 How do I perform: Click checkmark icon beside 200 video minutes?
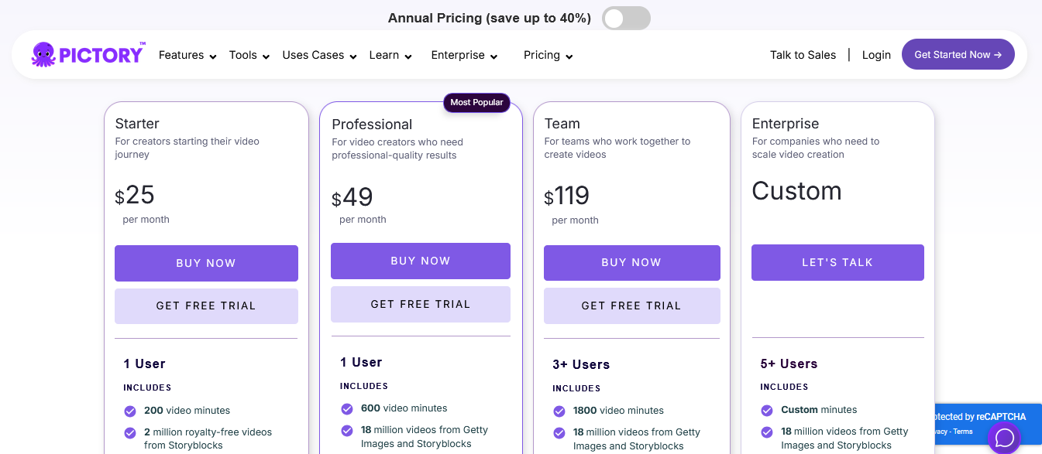coord(130,411)
